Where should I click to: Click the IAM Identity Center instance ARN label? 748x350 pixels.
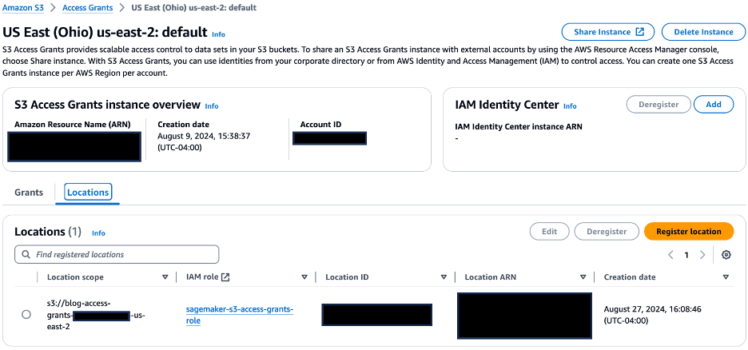point(519,127)
